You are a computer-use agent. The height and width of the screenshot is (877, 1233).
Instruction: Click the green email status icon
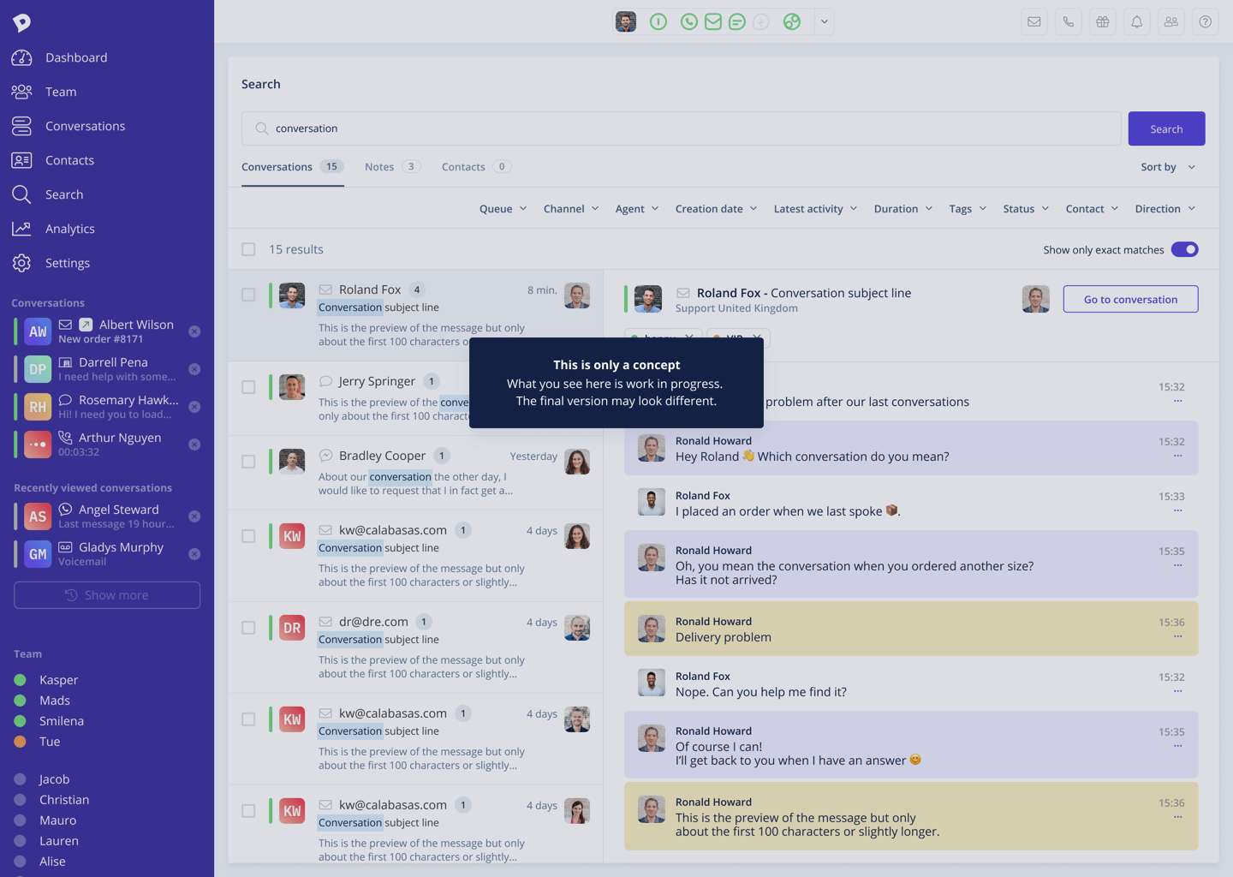pyautogui.click(x=712, y=22)
